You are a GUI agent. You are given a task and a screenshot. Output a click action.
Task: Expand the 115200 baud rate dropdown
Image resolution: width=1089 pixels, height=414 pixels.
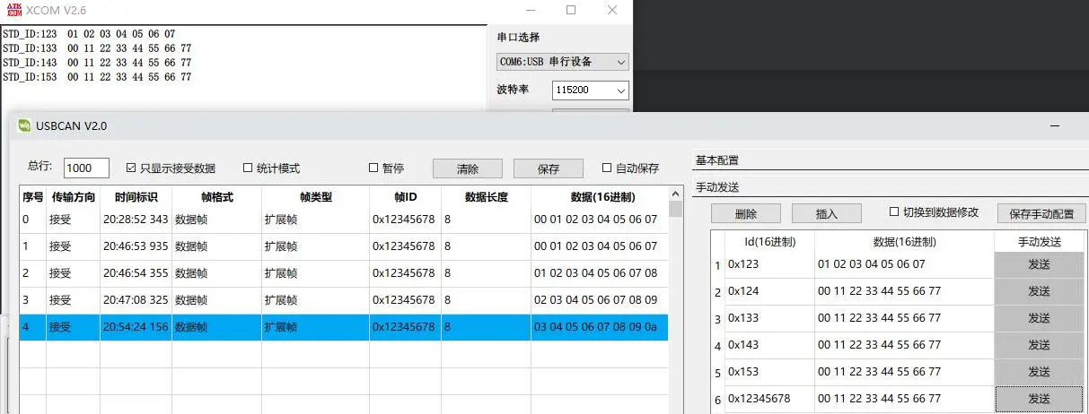[590, 91]
